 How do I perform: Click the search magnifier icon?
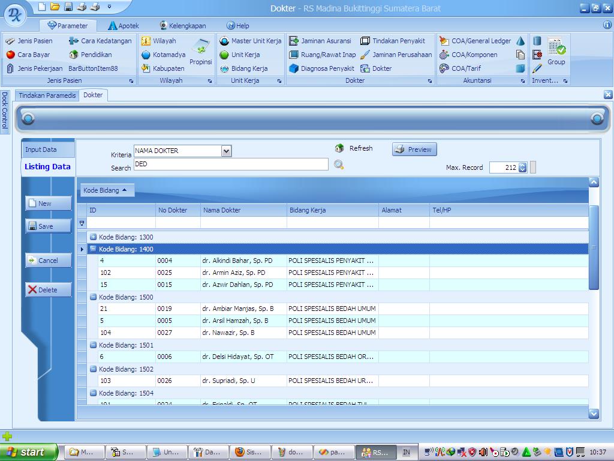coord(339,165)
